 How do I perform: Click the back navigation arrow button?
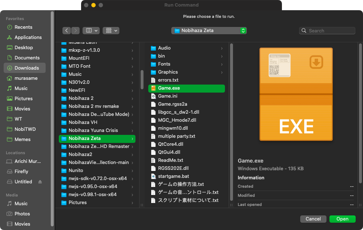(66, 31)
